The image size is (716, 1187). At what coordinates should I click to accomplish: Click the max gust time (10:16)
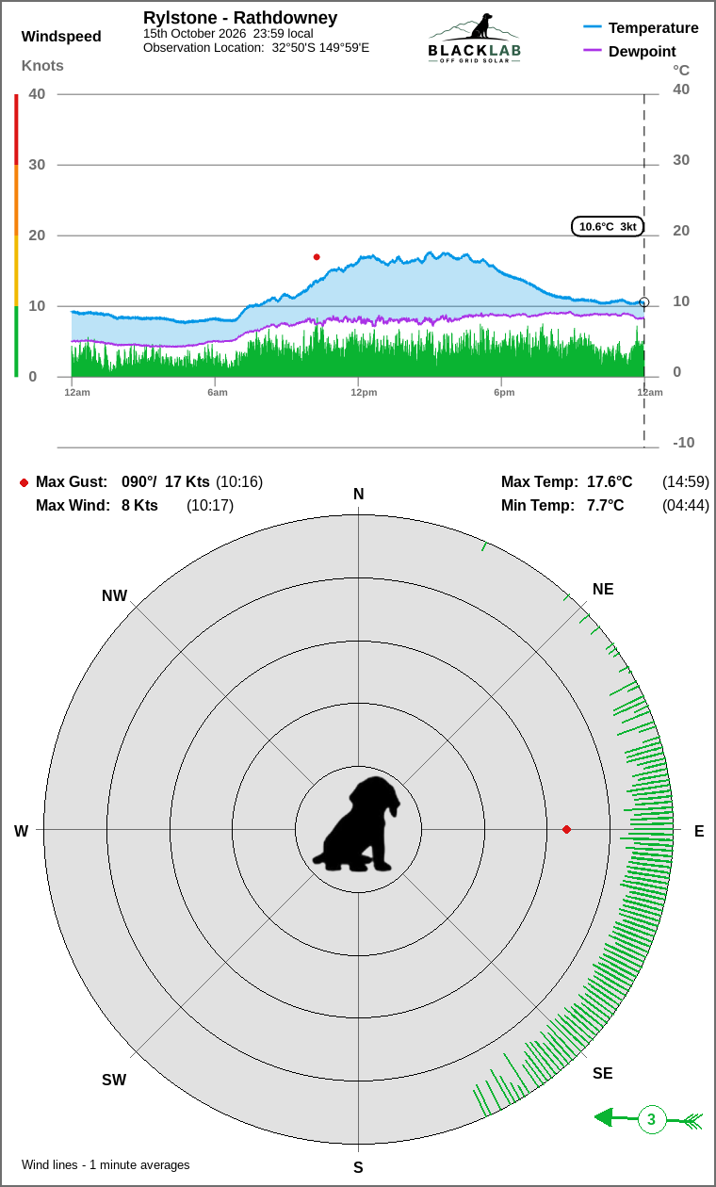(x=239, y=481)
